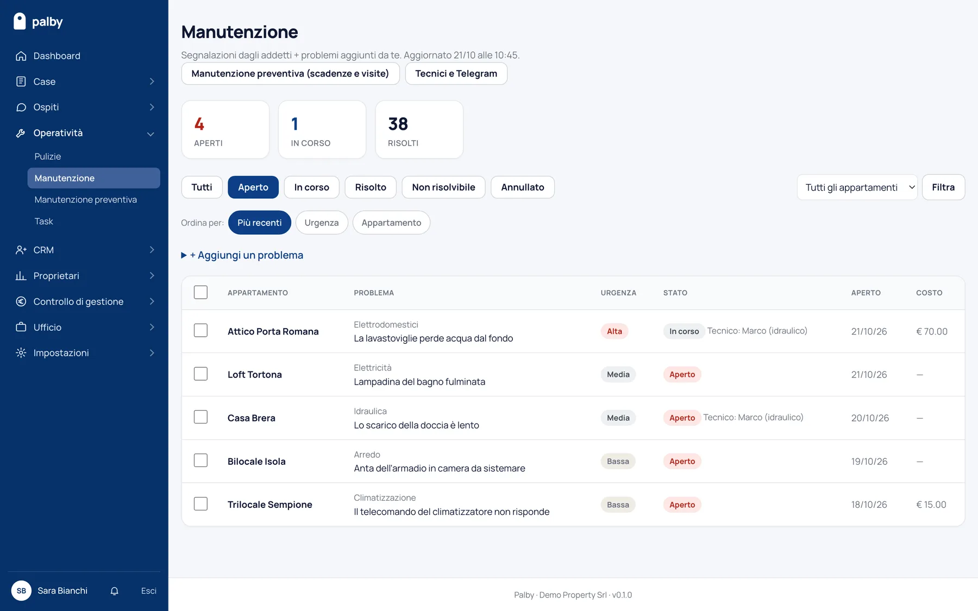This screenshot has height=611, width=978.
Task: Click the Ufficio briefcase icon
Action: (21, 327)
